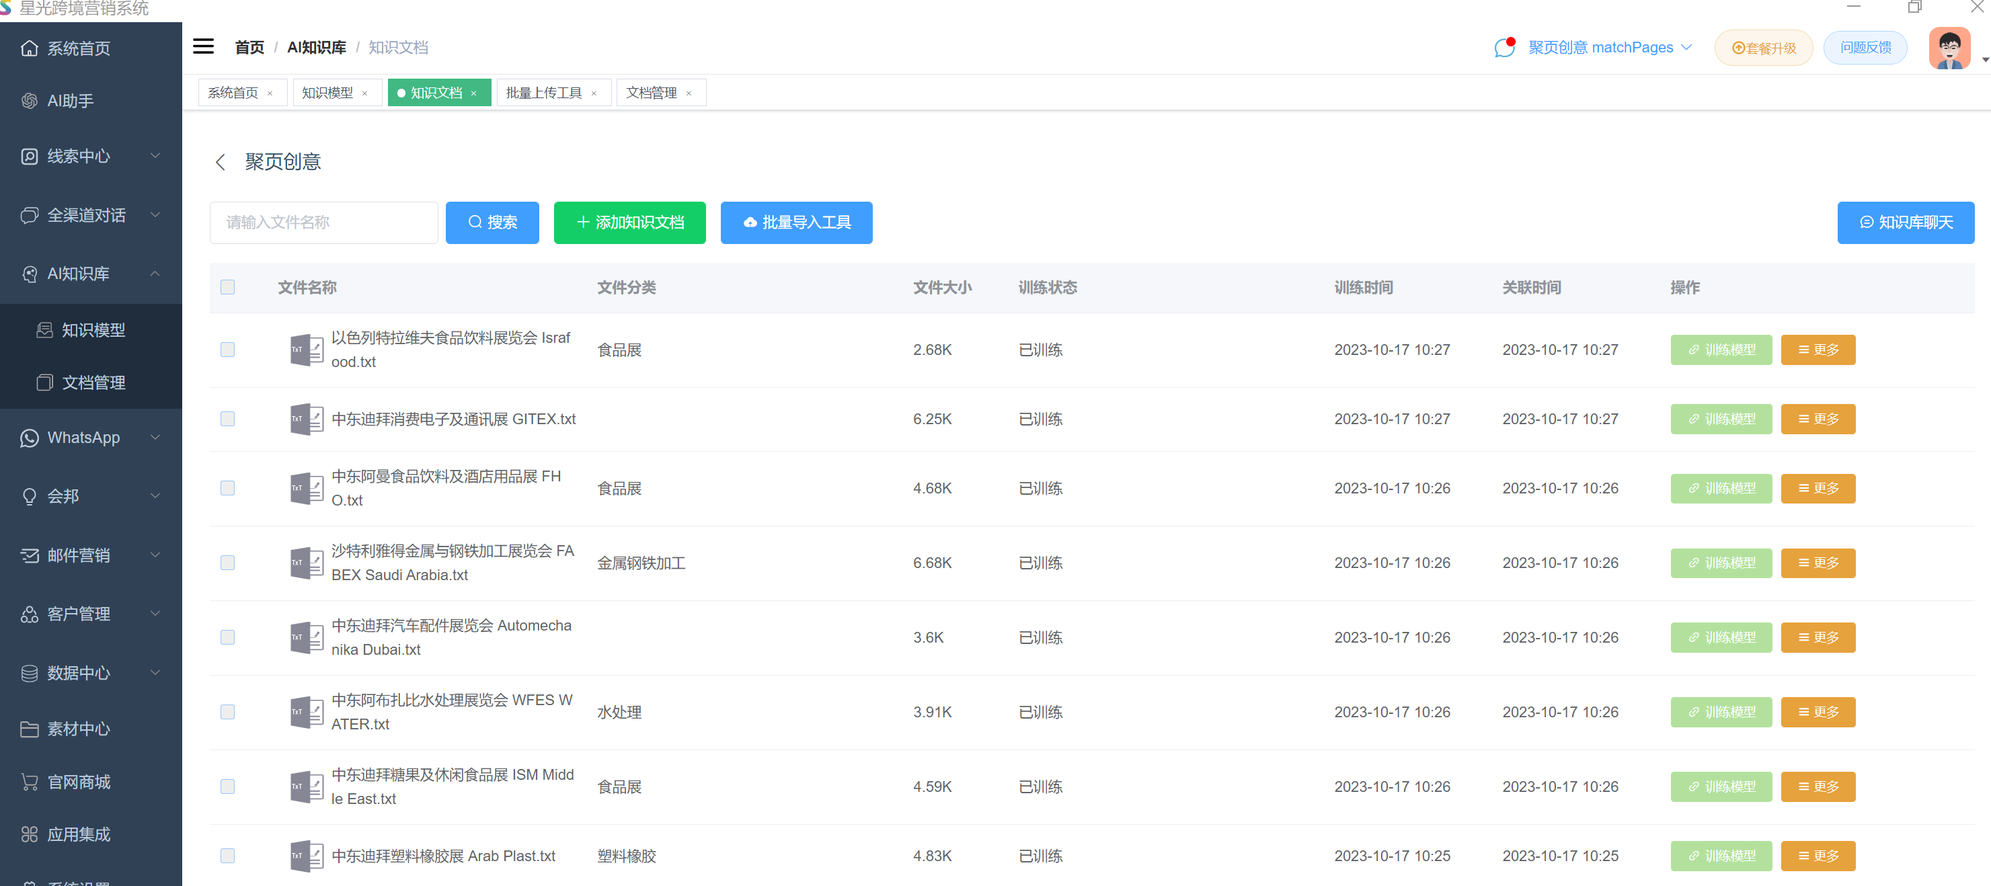Image resolution: width=1991 pixels, height=886 pixels.
Task: Expand the WhatsApp submenu chevron
Action: coord(155,437)
